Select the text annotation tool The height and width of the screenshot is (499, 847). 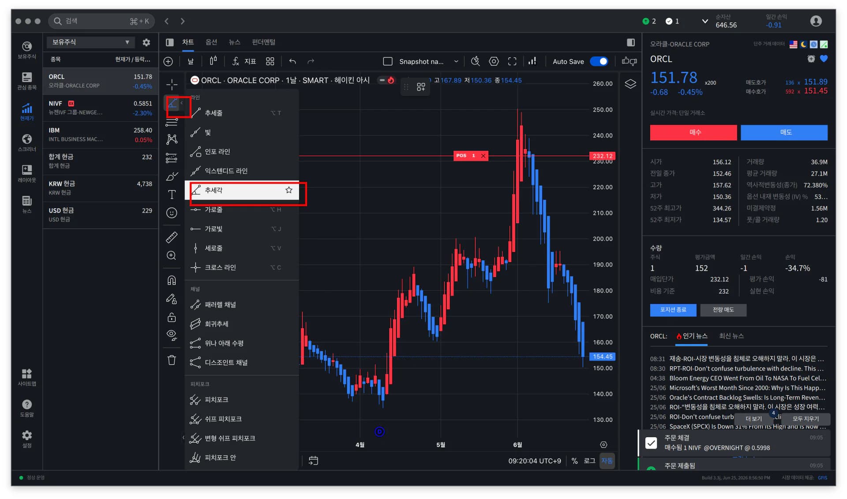pyautogui.click(x=172, y=195)
